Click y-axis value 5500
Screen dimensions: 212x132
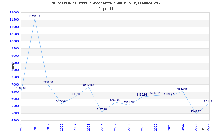point(15,106)
